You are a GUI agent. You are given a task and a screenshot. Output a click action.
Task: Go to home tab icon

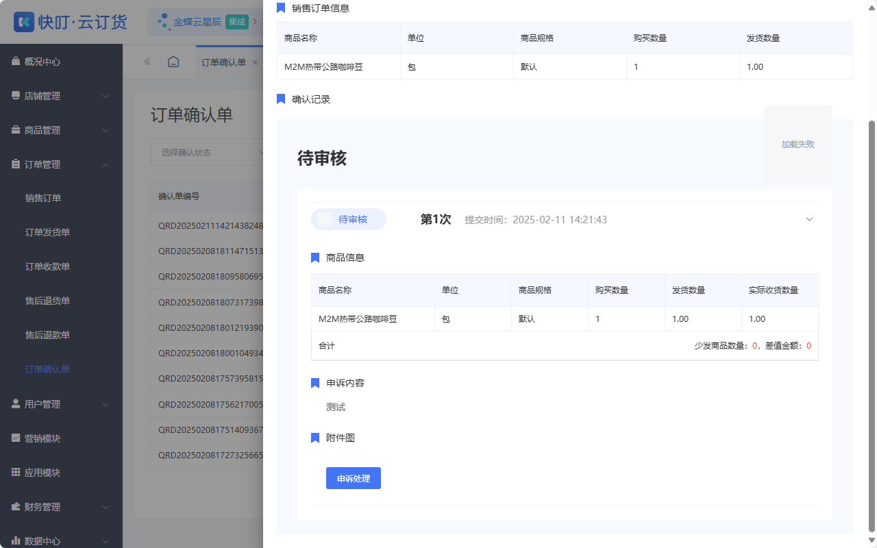[173, 62]
